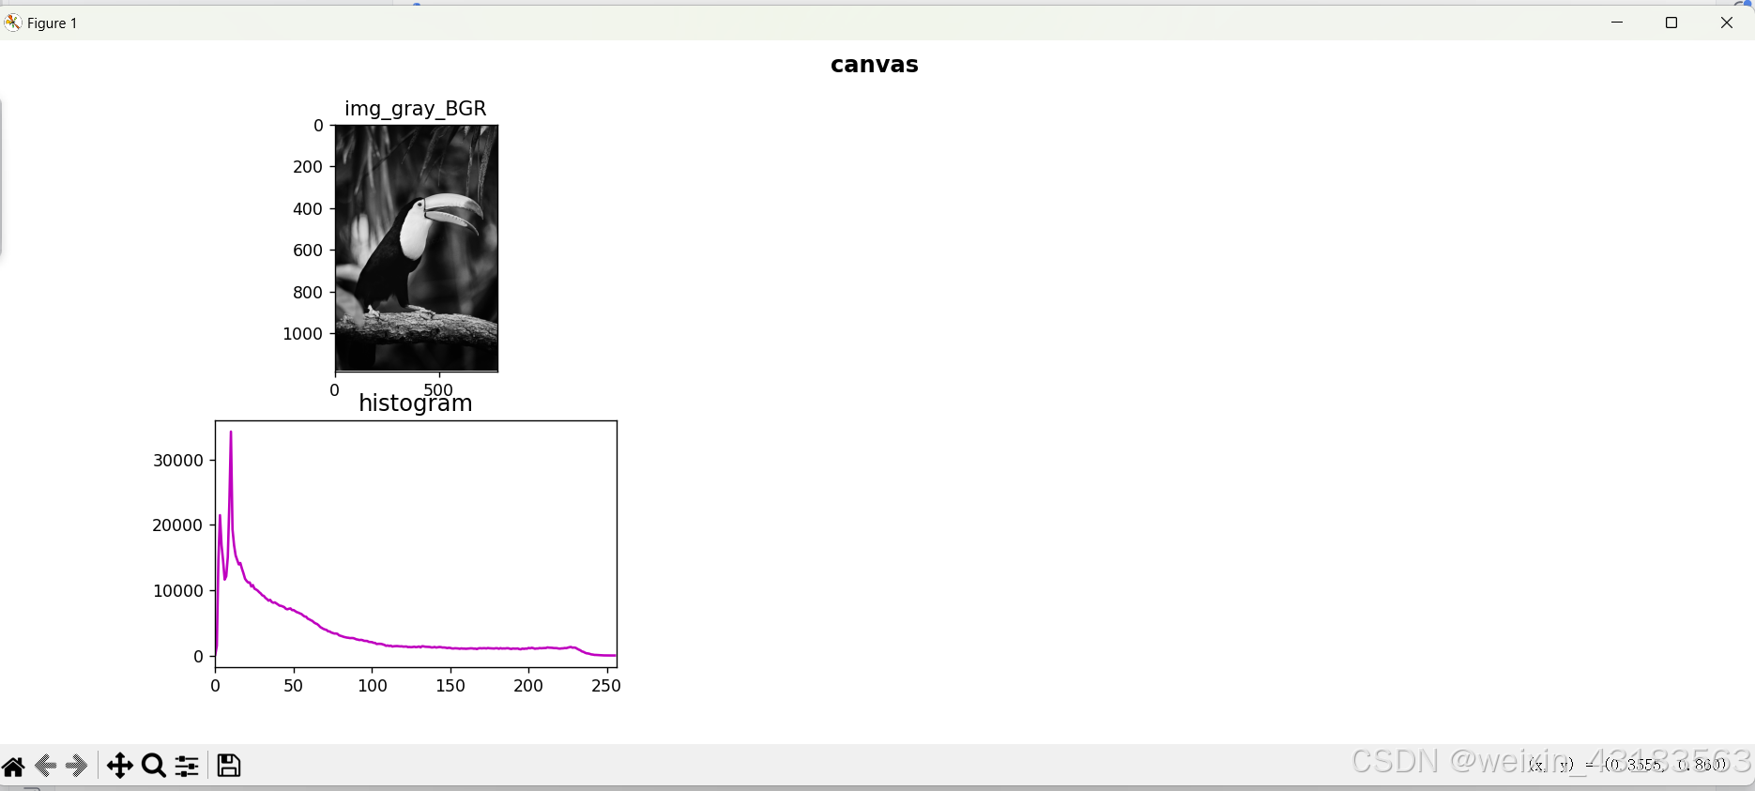The height and width of the screenshot is (791, 1755).
Task: Save the figure with floppy disk icon
Action: click(x=229, y=766)
